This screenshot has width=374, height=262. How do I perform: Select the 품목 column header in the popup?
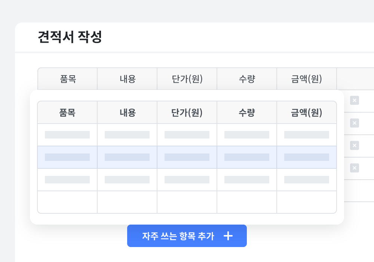click(67, 112)
